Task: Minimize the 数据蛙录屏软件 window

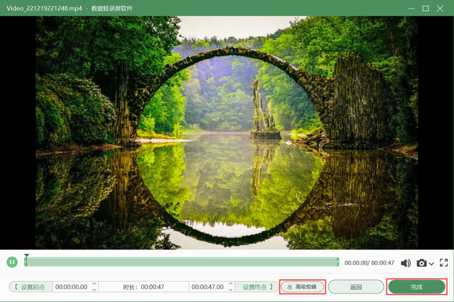Action: click(411, 9)
